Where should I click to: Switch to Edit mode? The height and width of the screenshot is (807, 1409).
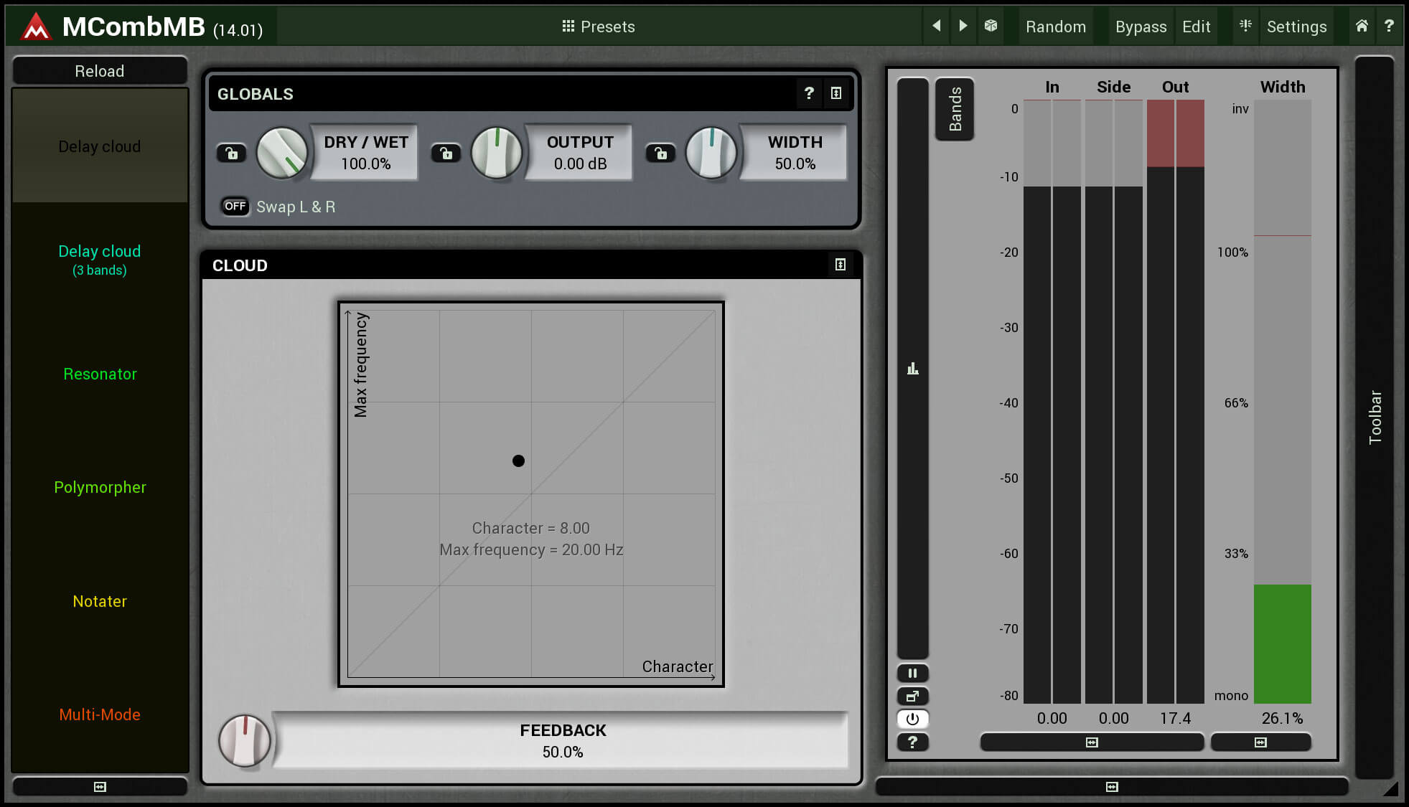[1196, 27]
